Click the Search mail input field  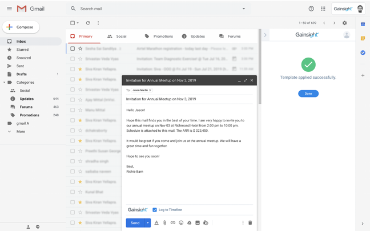pos(154,9)
